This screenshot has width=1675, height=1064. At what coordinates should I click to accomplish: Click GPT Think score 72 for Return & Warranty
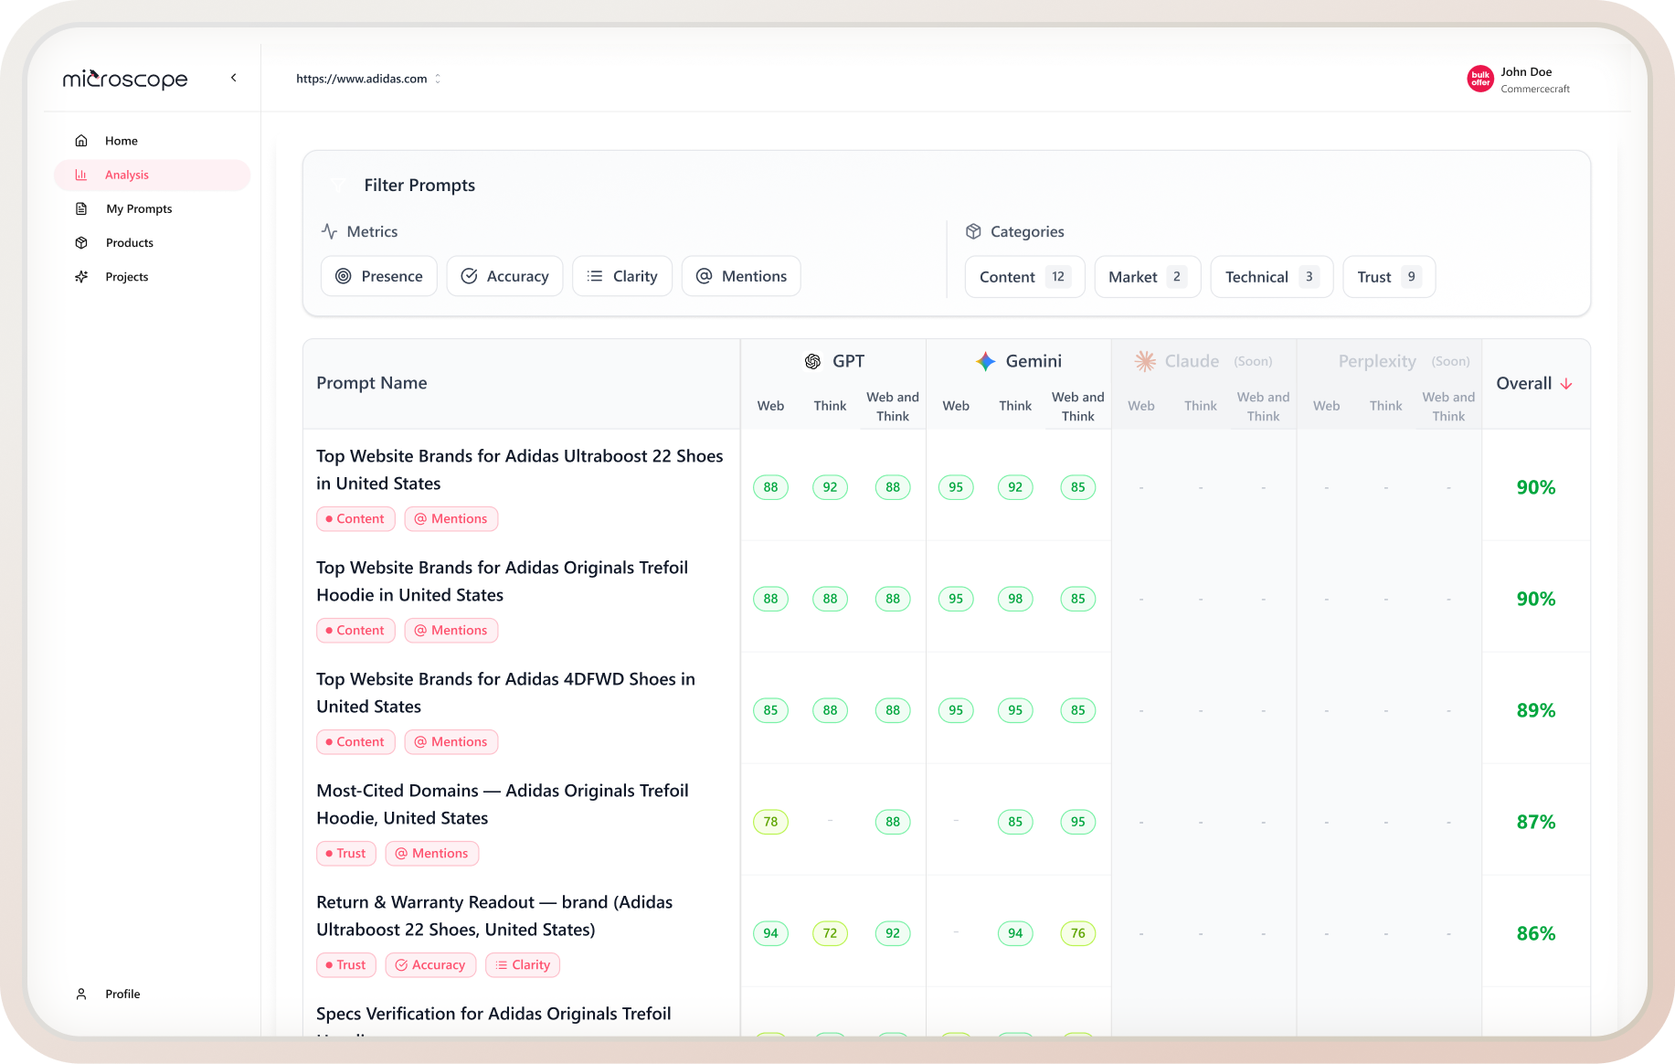[830, 933]
